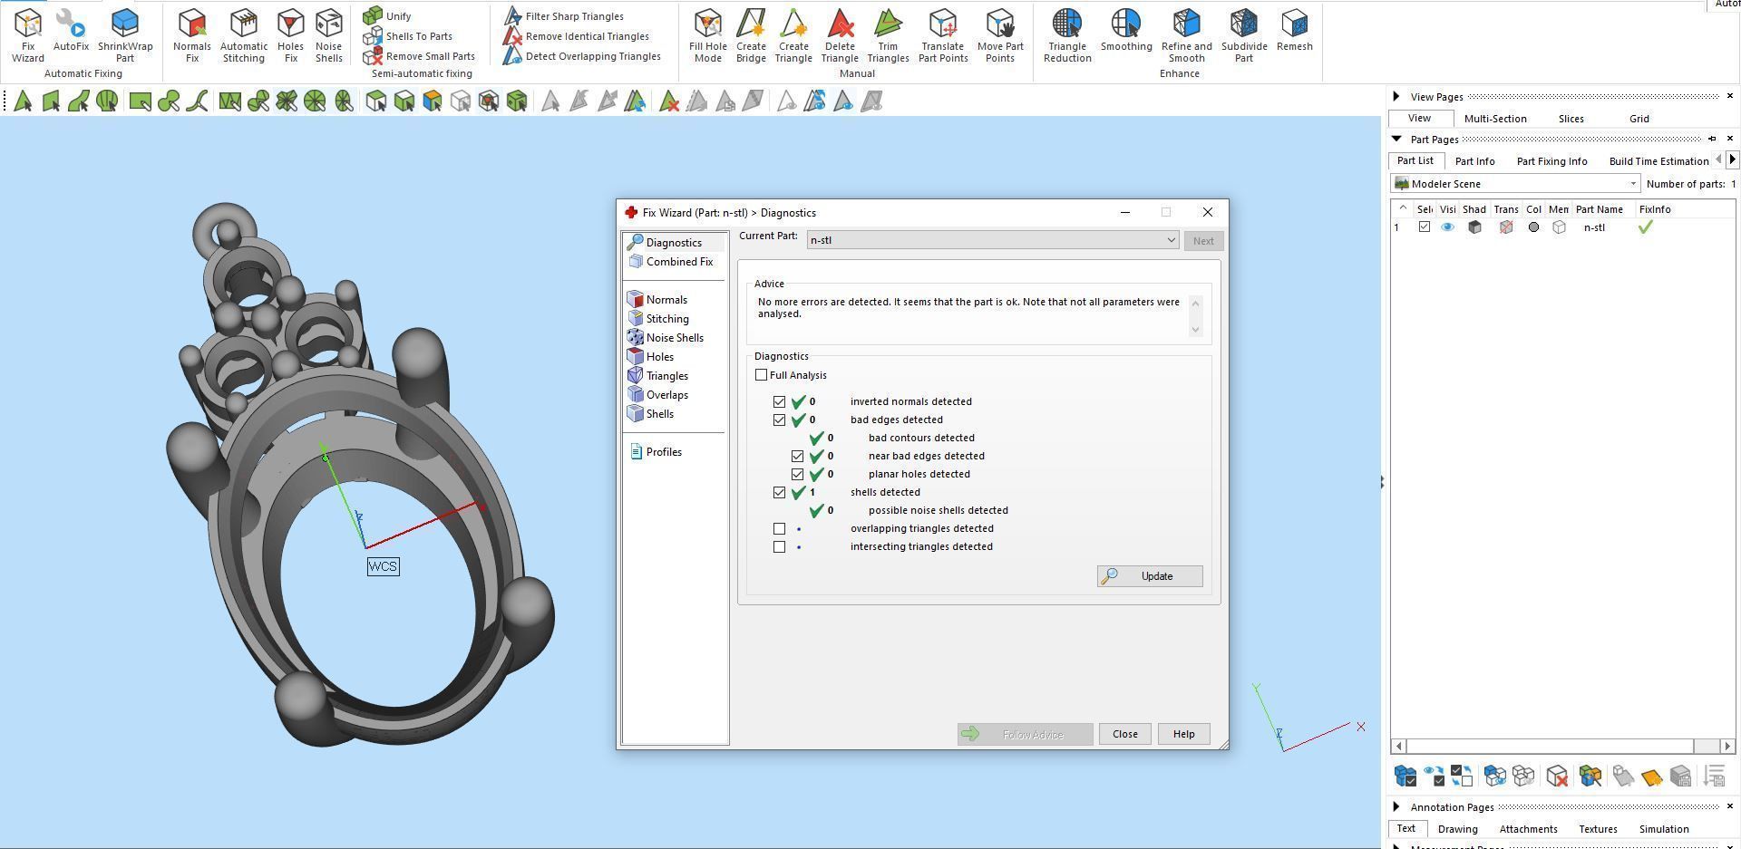The image size is (1741, 849).
Task: Open the Modeler Scene dropdown
Action: (x=1516, y=184)
